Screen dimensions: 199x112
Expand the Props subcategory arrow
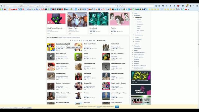(134, 37)
